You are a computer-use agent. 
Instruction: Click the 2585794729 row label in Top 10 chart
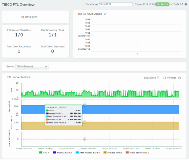click(x=84, y=49)
